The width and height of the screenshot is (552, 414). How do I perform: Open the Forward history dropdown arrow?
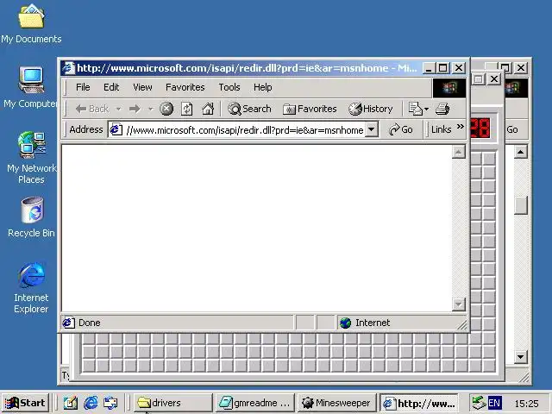[x=151, y=109]
